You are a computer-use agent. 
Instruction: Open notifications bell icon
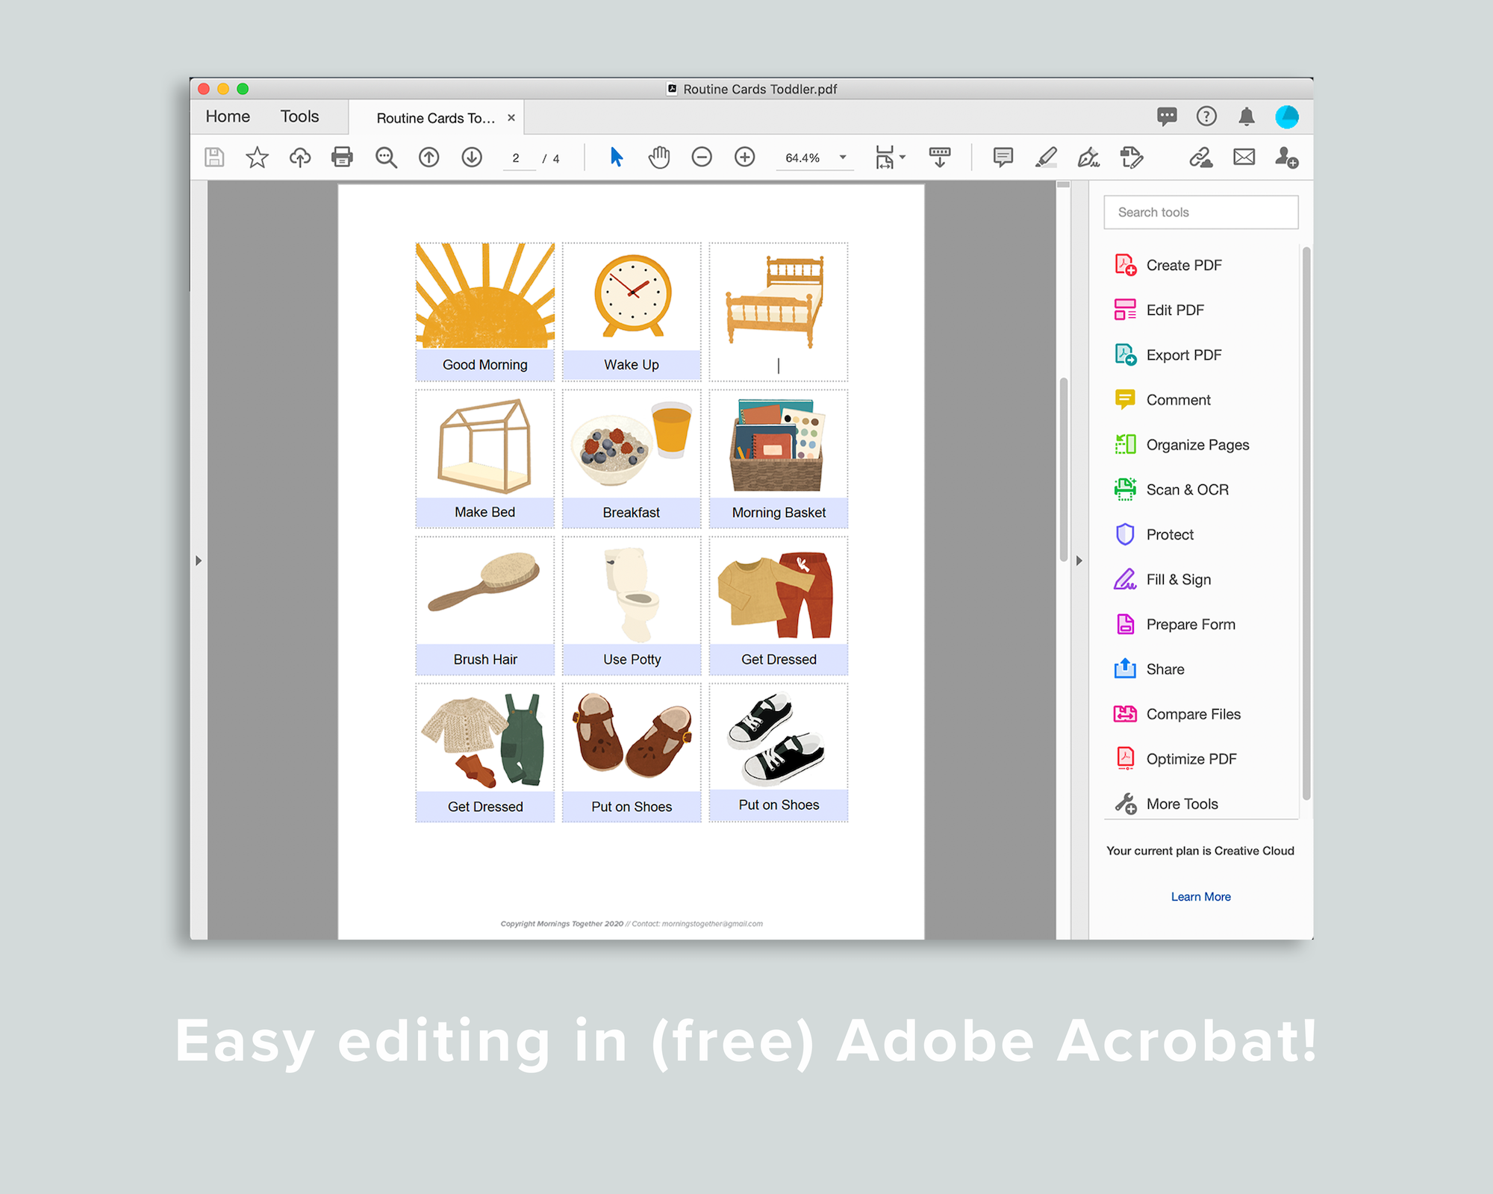[1247, 116]
